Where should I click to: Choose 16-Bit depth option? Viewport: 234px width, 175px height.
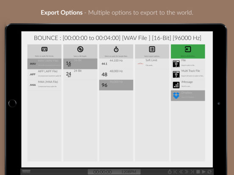pyautogui.click(x=80, y=64)
